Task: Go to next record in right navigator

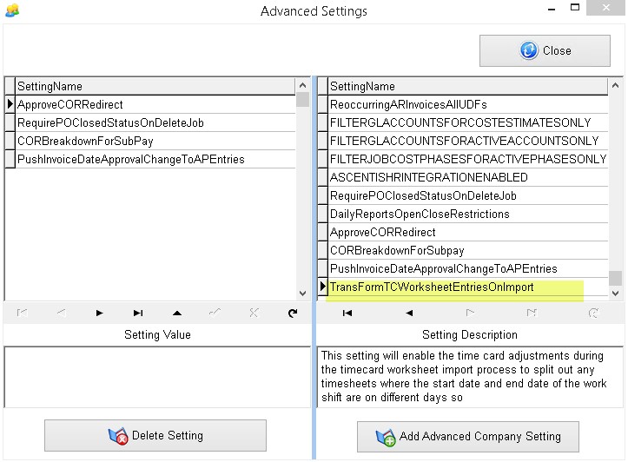Action: pos(470,313)
